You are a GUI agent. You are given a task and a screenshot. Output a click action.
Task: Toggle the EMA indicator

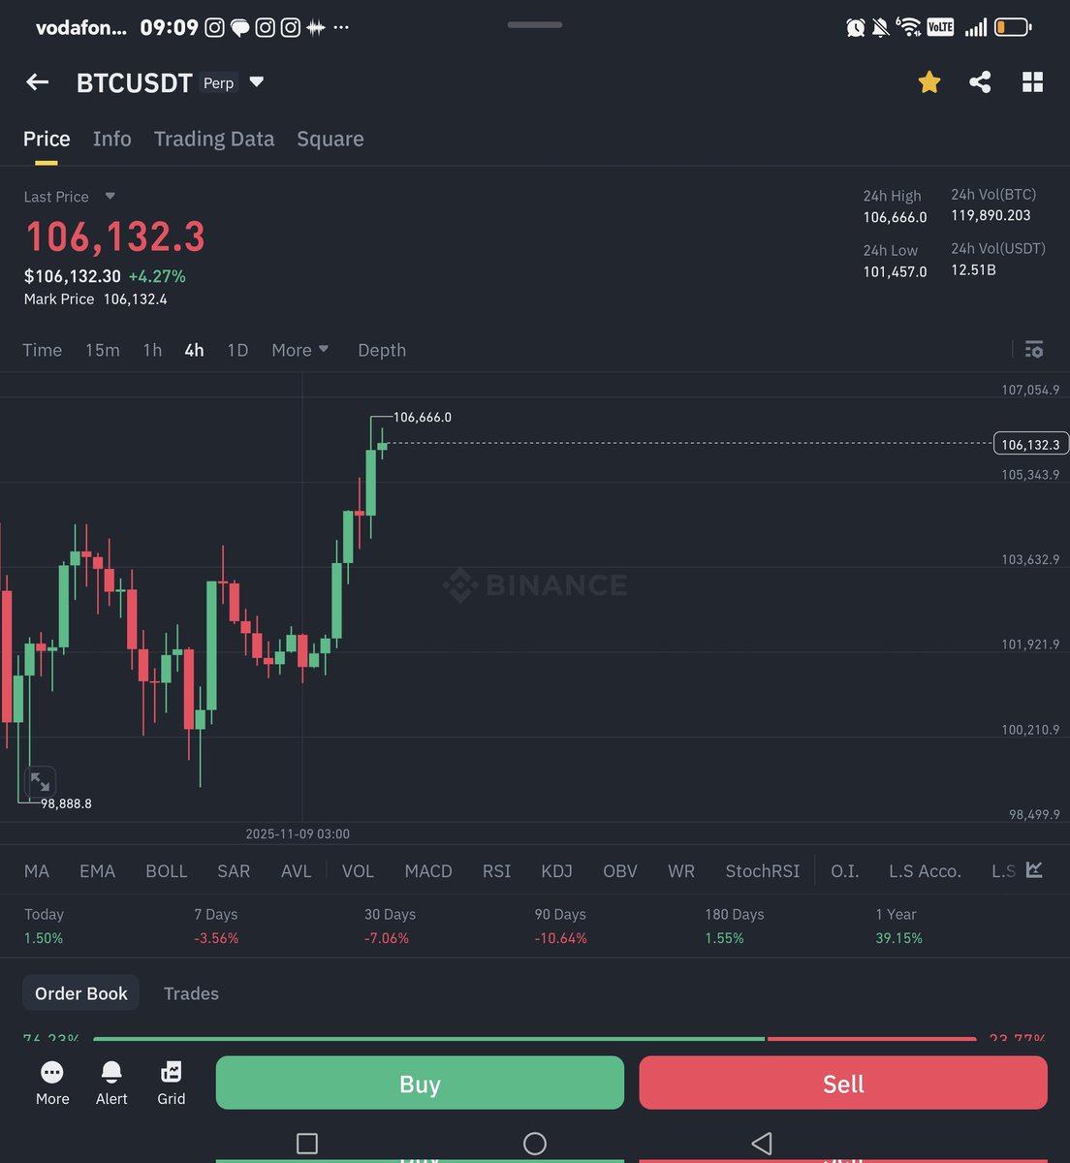pos(97,871)
